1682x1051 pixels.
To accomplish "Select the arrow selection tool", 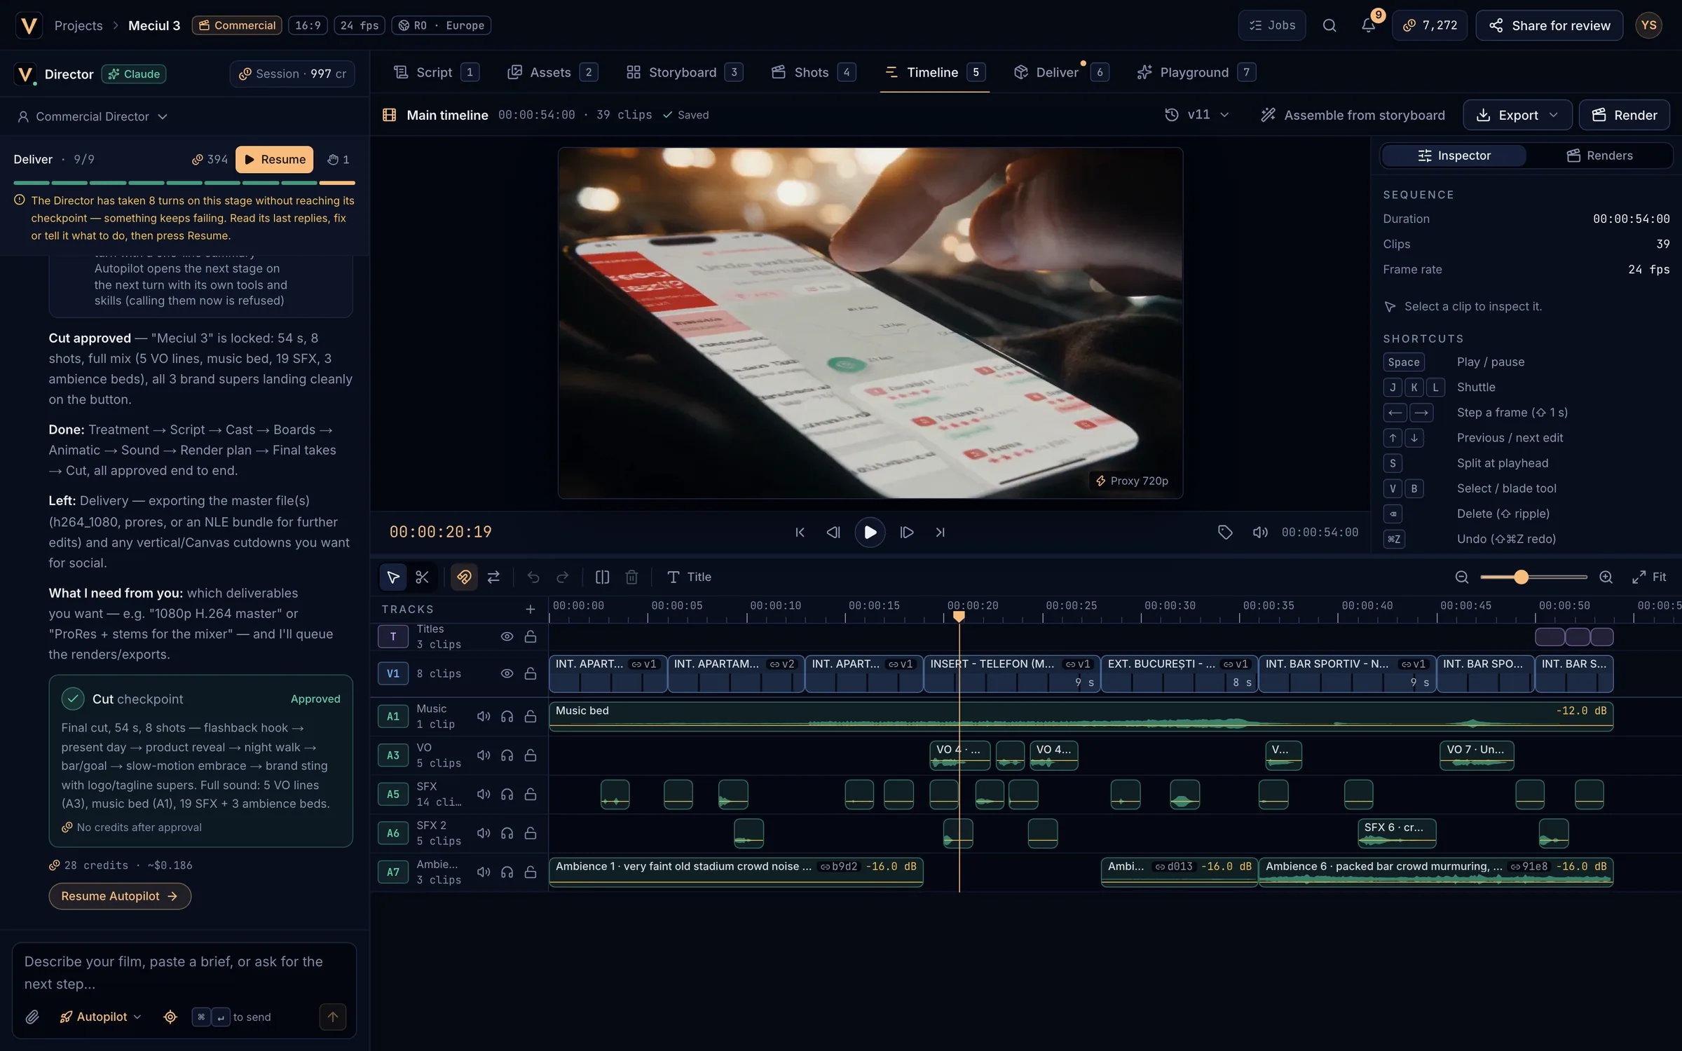I will [393, 577].
